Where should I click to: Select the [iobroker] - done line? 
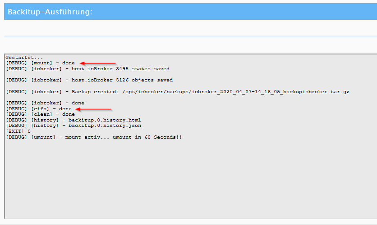pyautogui.click(x=45, y=103)
